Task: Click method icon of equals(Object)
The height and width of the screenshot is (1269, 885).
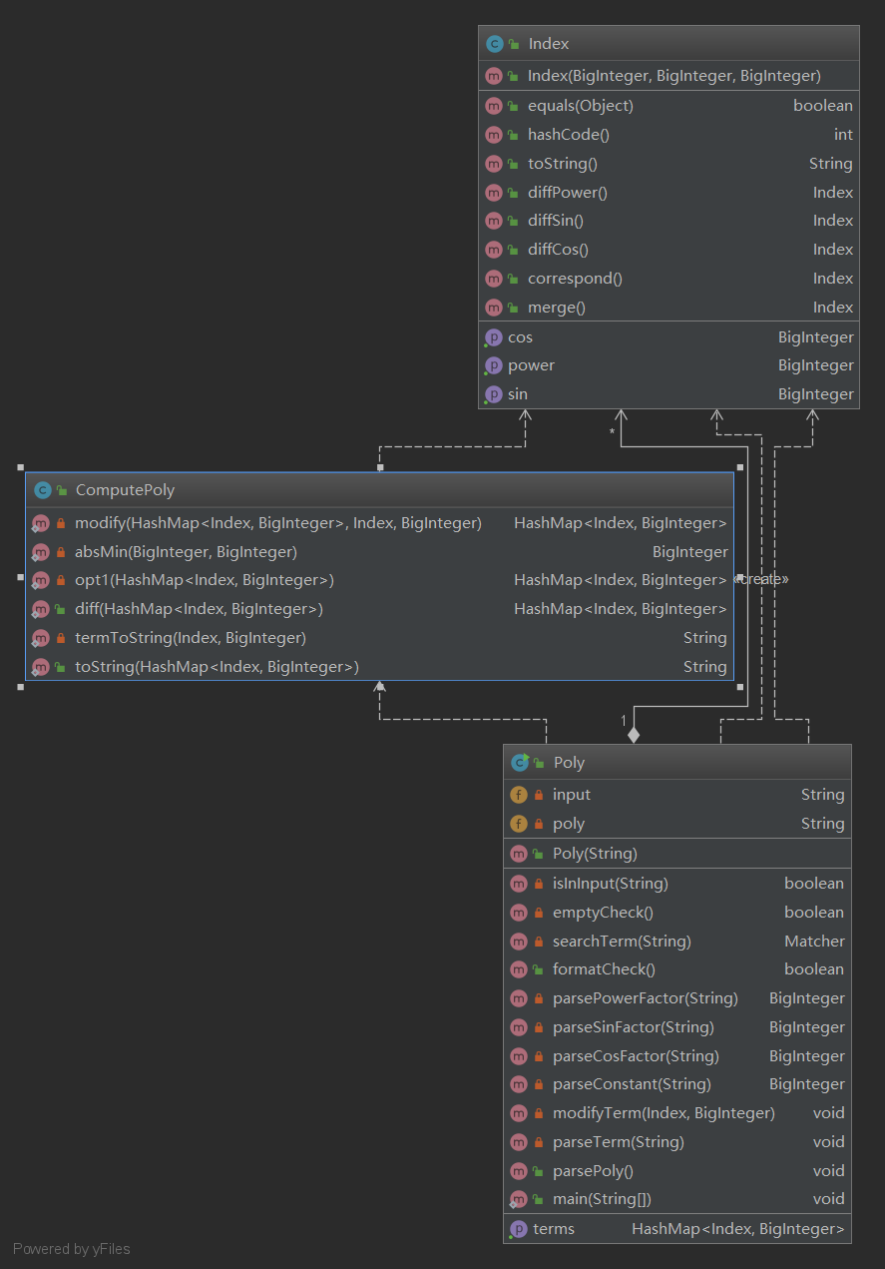Action: tap(493, 106)
